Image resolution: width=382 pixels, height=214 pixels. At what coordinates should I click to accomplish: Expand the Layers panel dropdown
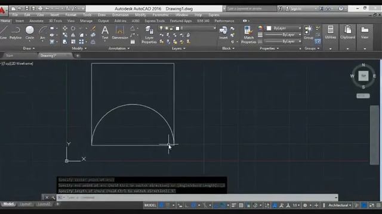point(178,48)
